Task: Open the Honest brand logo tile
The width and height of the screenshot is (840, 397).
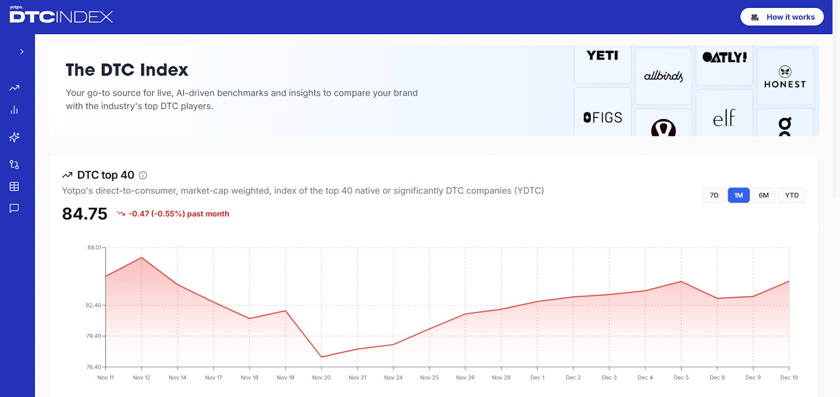Action: coord(785,77)
